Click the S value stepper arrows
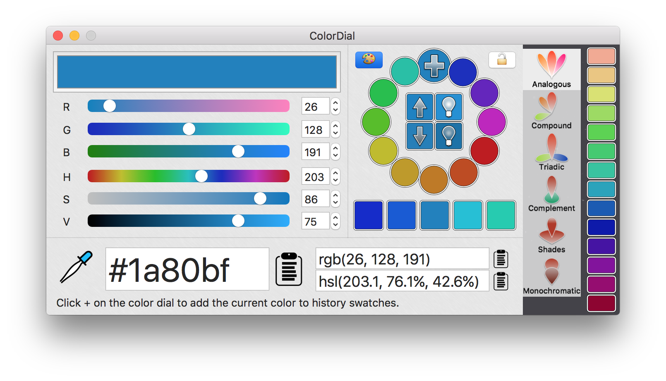The image size is (666, 381). pos(335,199)
